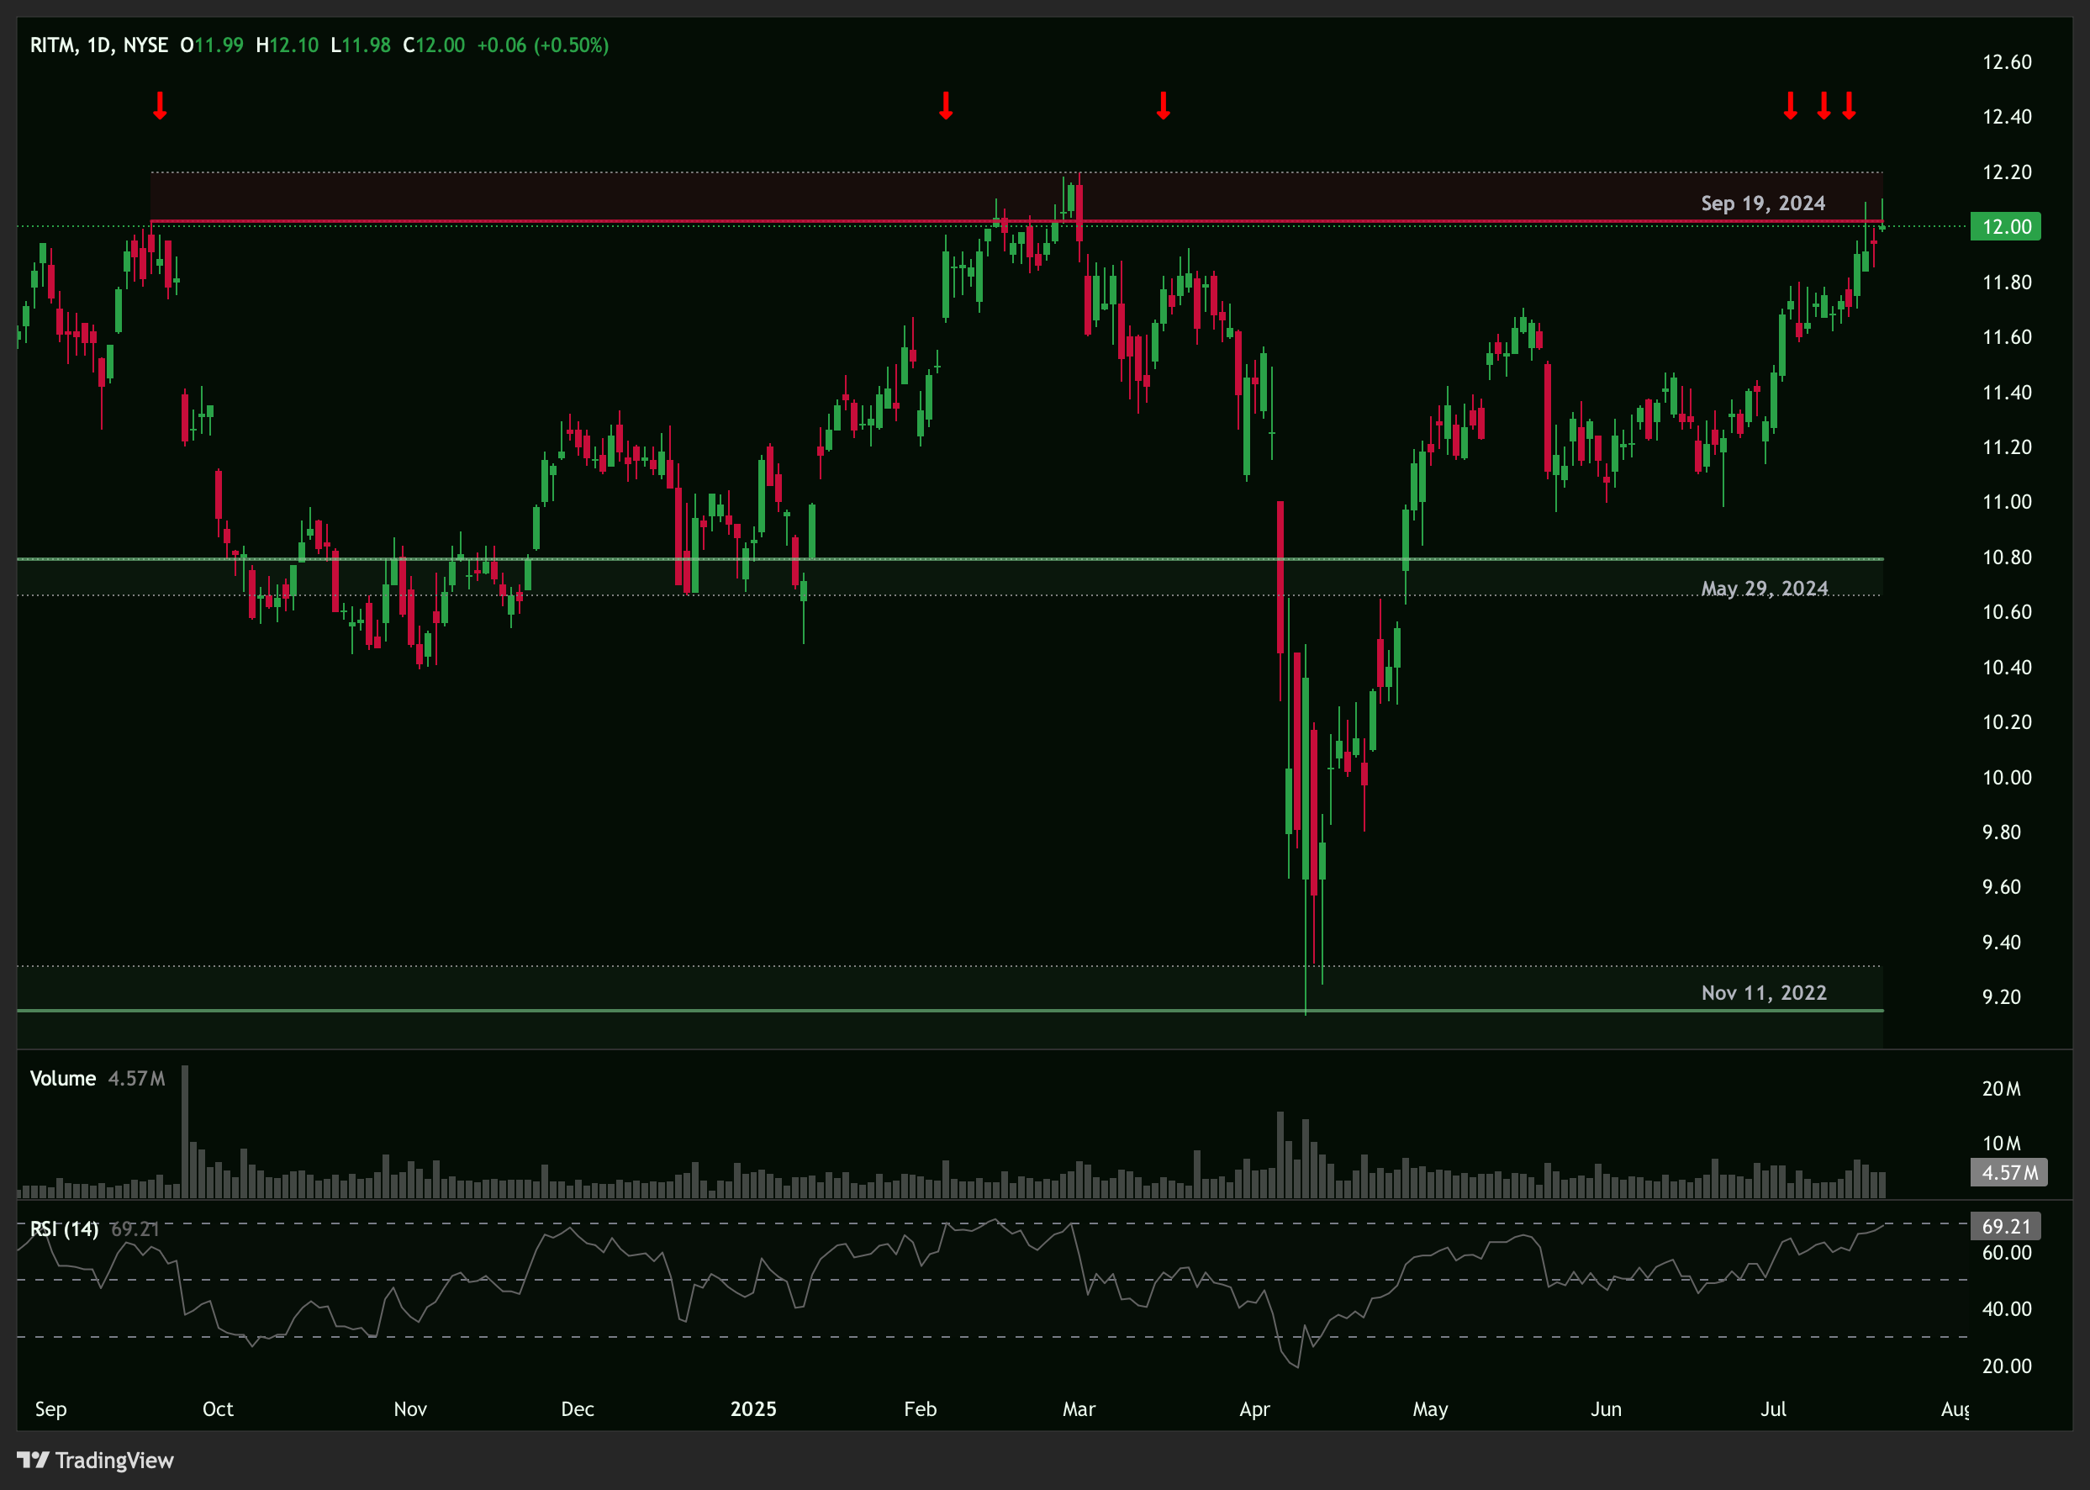This screenshot has height=1490, width=2090.
Task: Click the 69.21 RSI value axis tag
Action: click(2006, 1227)
